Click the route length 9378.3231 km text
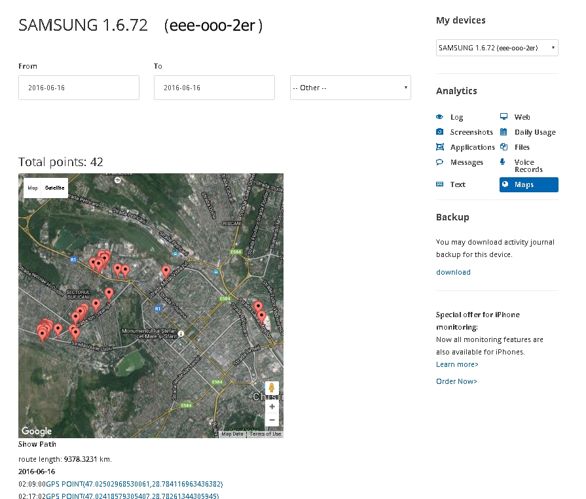 click(65, 459)
